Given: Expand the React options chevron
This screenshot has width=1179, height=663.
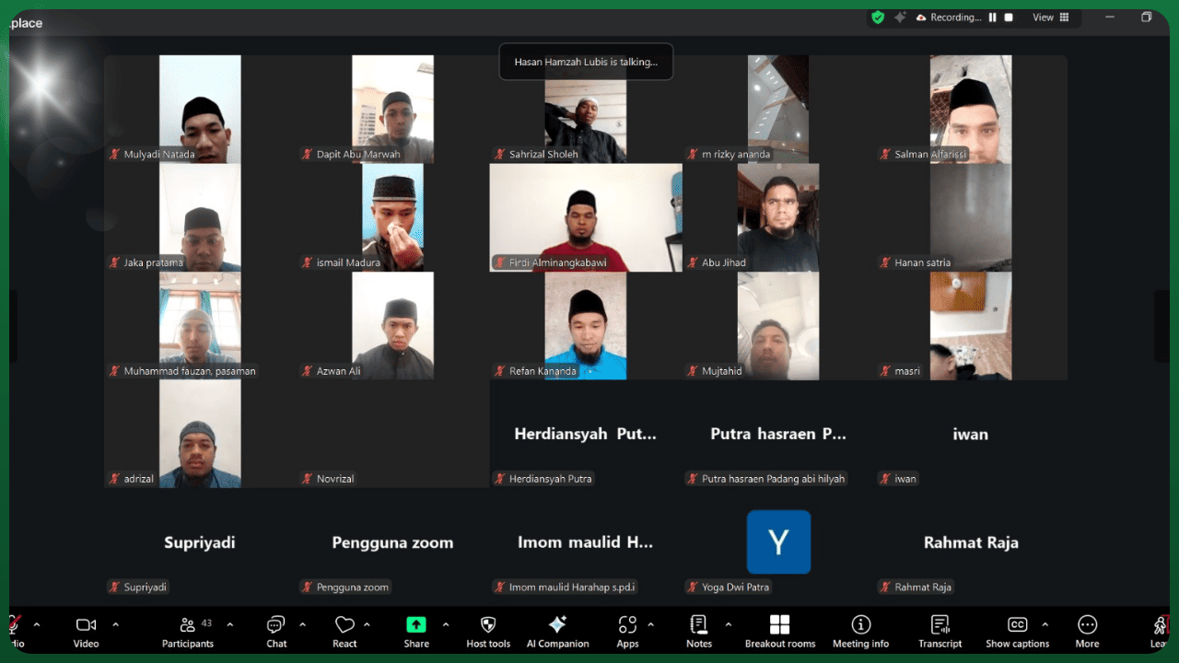Looking at the screenshot, I should [x=367, y=624].
